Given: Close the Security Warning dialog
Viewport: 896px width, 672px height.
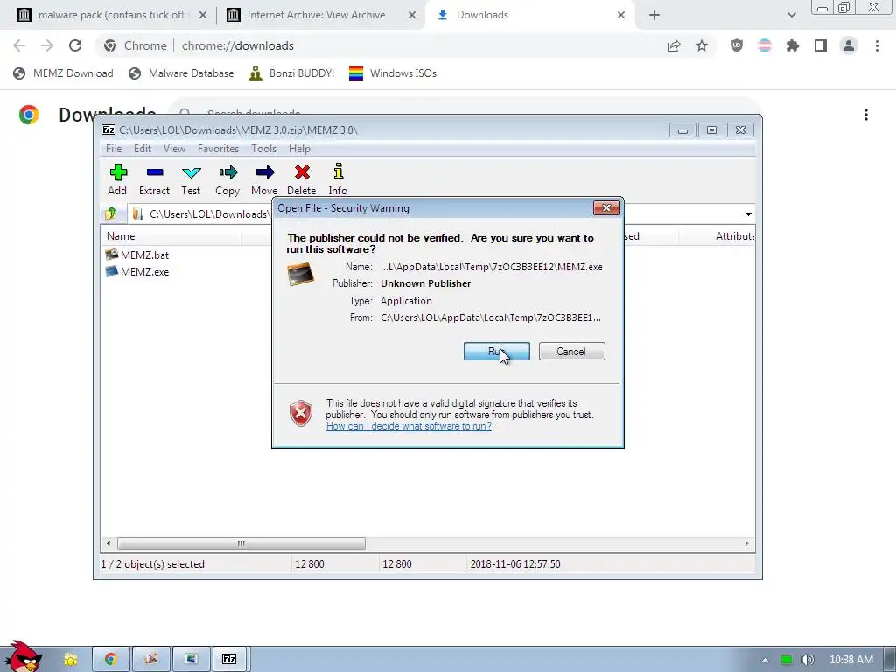Looking at the screenshot, I should click(x=606, y=208).
